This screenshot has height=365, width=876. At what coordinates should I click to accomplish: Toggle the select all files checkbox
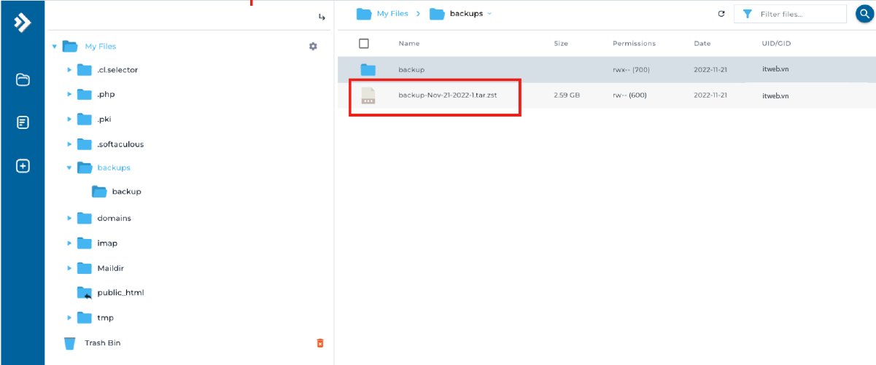pyautogui.click(x=364, y=44)
